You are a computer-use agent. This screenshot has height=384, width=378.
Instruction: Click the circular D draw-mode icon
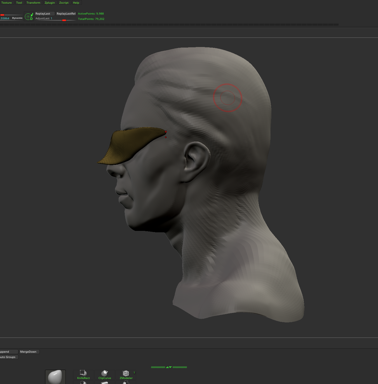[x=29, y=16]
